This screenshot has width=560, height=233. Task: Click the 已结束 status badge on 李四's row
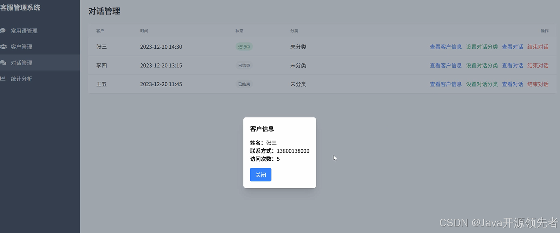[244, 65]
